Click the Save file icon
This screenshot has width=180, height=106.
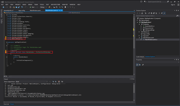pyautogui.click(x=16, y=7)
